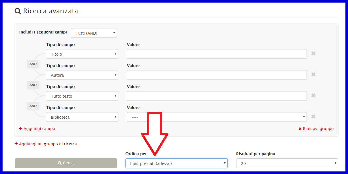348x174 pixels.
Task: Focus the Tutto testo value field
Action: pyautogui.click(x=217, y=96)
